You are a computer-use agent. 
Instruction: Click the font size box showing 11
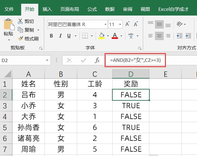click(113, 24)
